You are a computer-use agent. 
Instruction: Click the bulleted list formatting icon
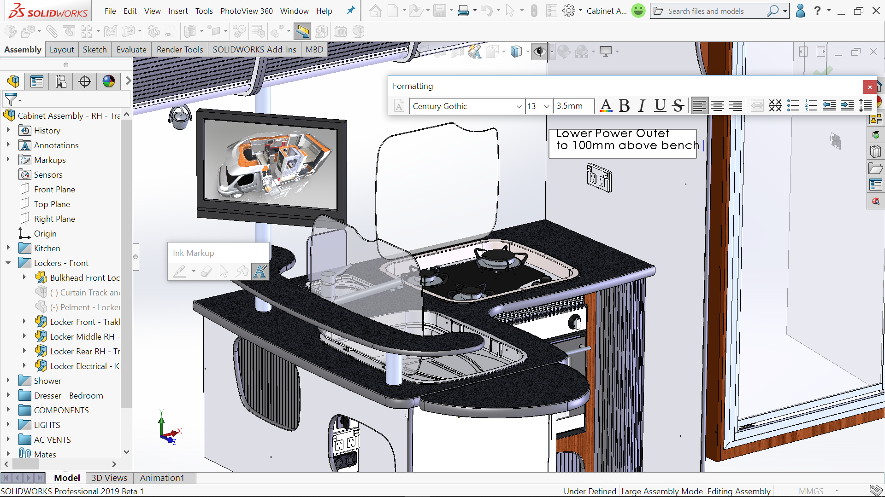click(x=793, y=106)
